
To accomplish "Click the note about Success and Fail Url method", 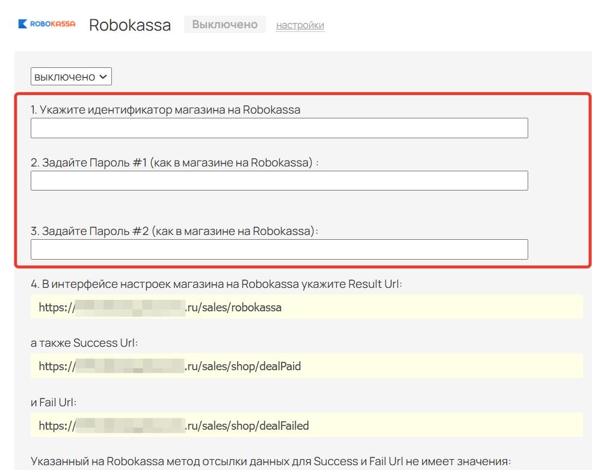I will pyautogui.click(x=271, y=462).
